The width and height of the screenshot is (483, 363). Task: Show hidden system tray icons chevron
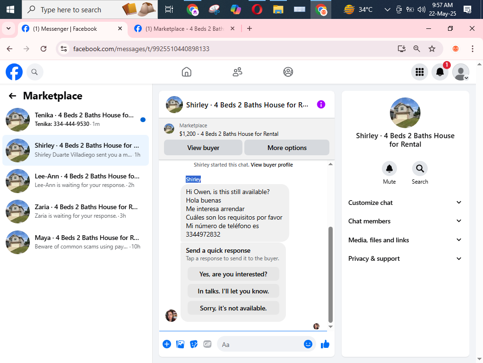coord(388,9)
